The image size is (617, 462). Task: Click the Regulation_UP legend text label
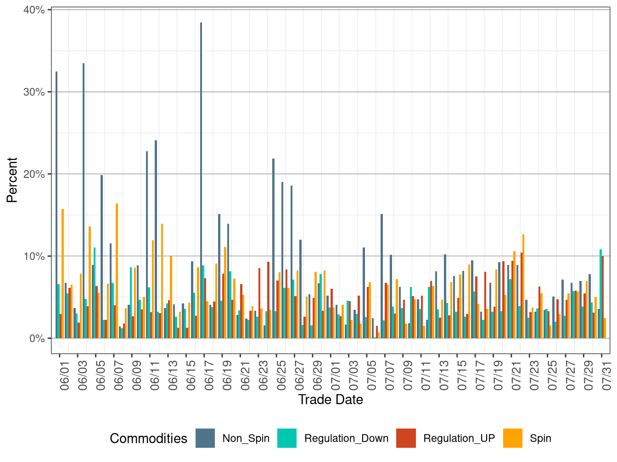pyautogui.click(x=459, y=438)
